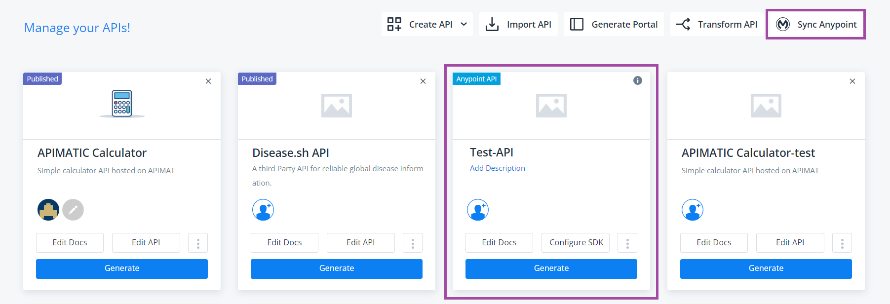Screen dimensions: 890x304
Task: Open Edit API on APIMATIC Calculator-test card
Action: coord(790,243)
